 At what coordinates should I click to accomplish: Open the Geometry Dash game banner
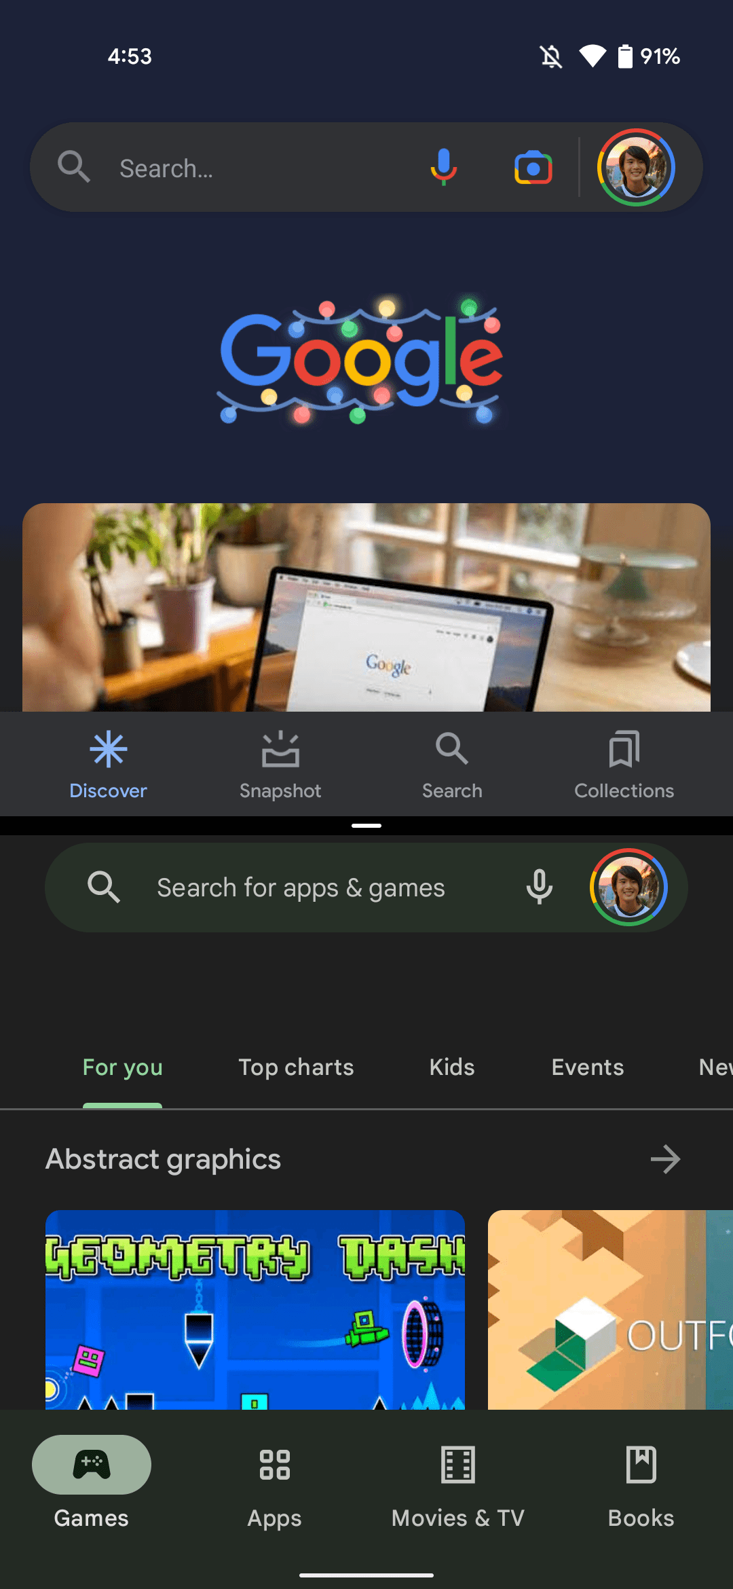255,1309
